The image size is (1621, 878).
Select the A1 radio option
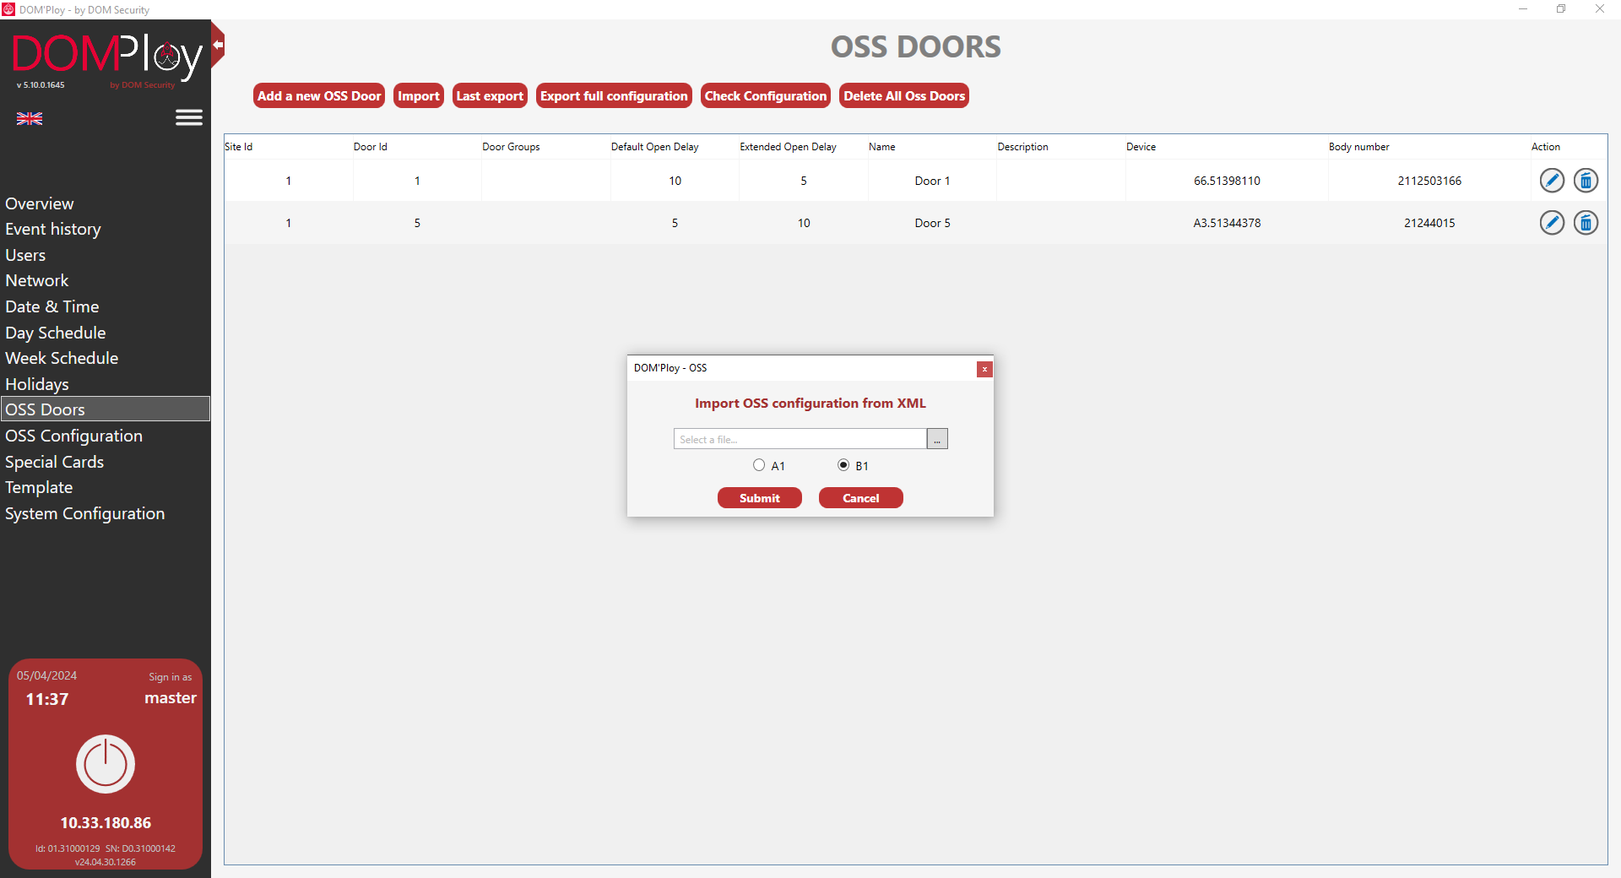click(759, 465)
